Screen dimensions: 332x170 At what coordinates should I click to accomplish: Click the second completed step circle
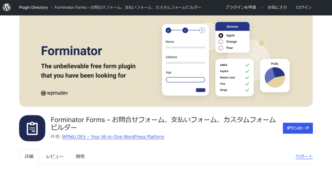click(x=185, y=31)
